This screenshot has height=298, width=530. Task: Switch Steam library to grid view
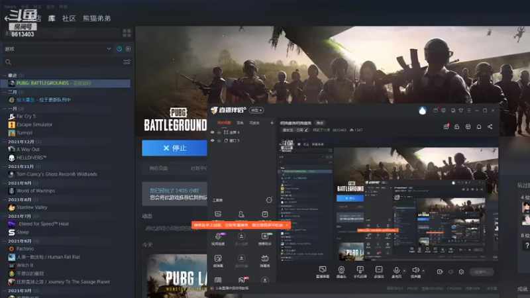tap(127, 32)
